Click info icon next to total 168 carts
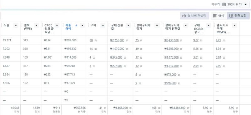The height and width of the screenshot is (115, 251). [159, 108]
